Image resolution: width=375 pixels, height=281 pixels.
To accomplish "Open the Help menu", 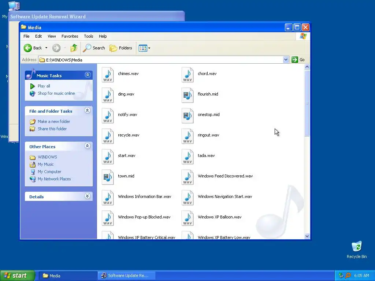I will 103,36.
